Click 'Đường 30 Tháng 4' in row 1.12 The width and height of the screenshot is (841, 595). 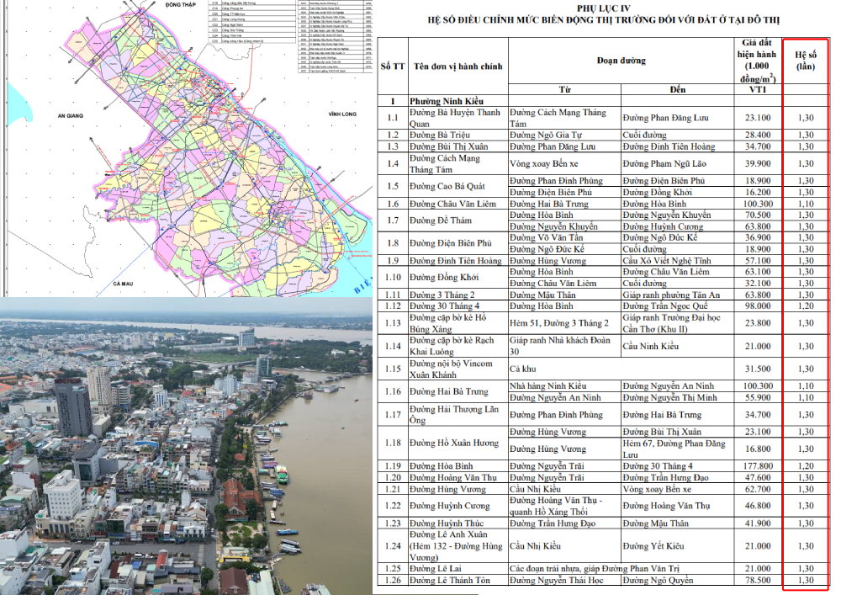444,306
